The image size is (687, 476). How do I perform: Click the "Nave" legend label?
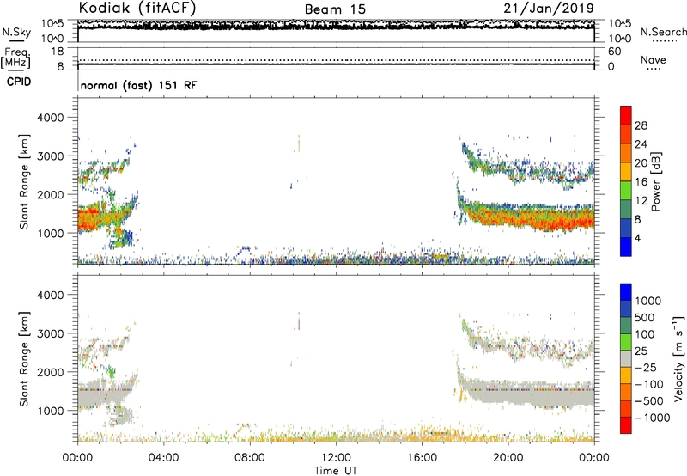pyautogui.click(x=654, y=59)
